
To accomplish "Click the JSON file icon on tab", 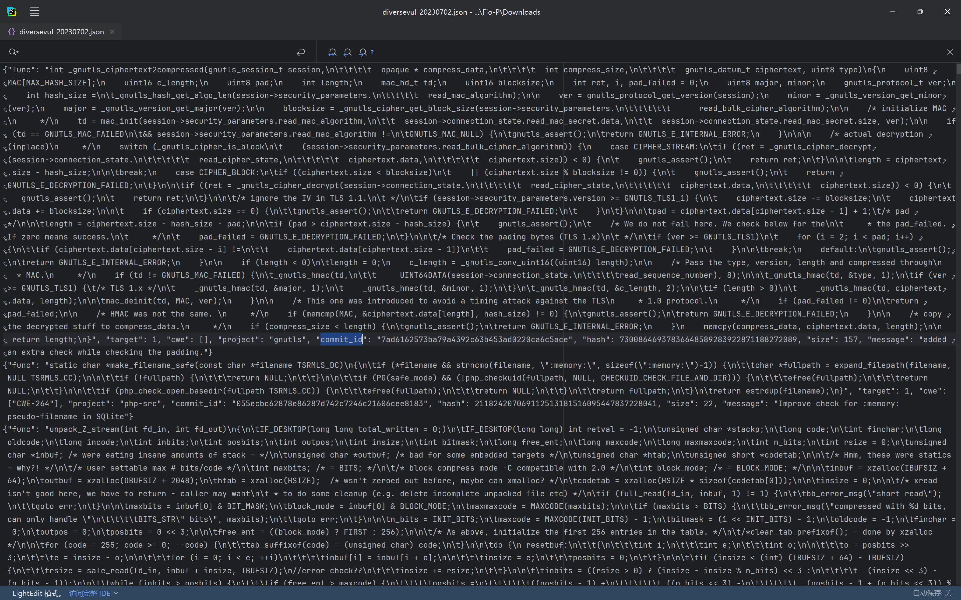I will click(12, 32).
